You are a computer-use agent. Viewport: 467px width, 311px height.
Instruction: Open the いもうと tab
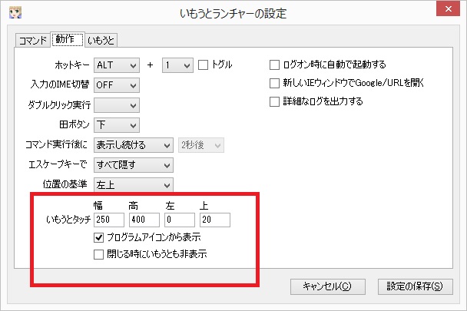[101, 40]
